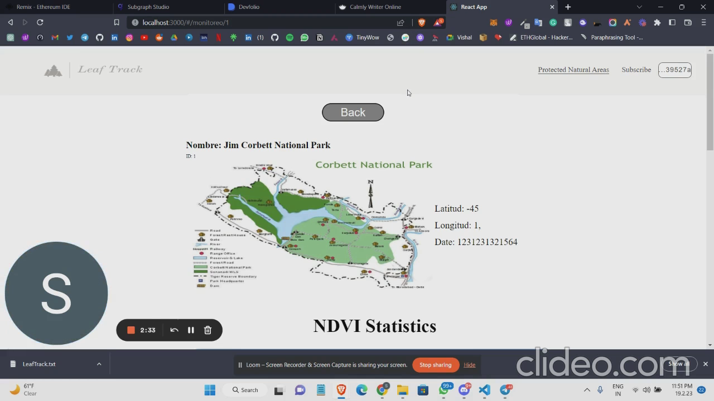Switch to the Remix - Ethereum IDE tab
The width and height of the screenshot is (714, 401).
[56, 7]
